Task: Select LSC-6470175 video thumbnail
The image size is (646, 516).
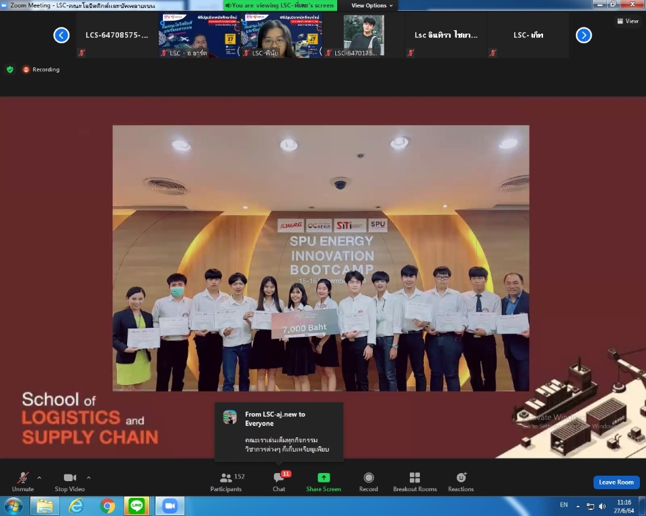Action: click(364, 35)
